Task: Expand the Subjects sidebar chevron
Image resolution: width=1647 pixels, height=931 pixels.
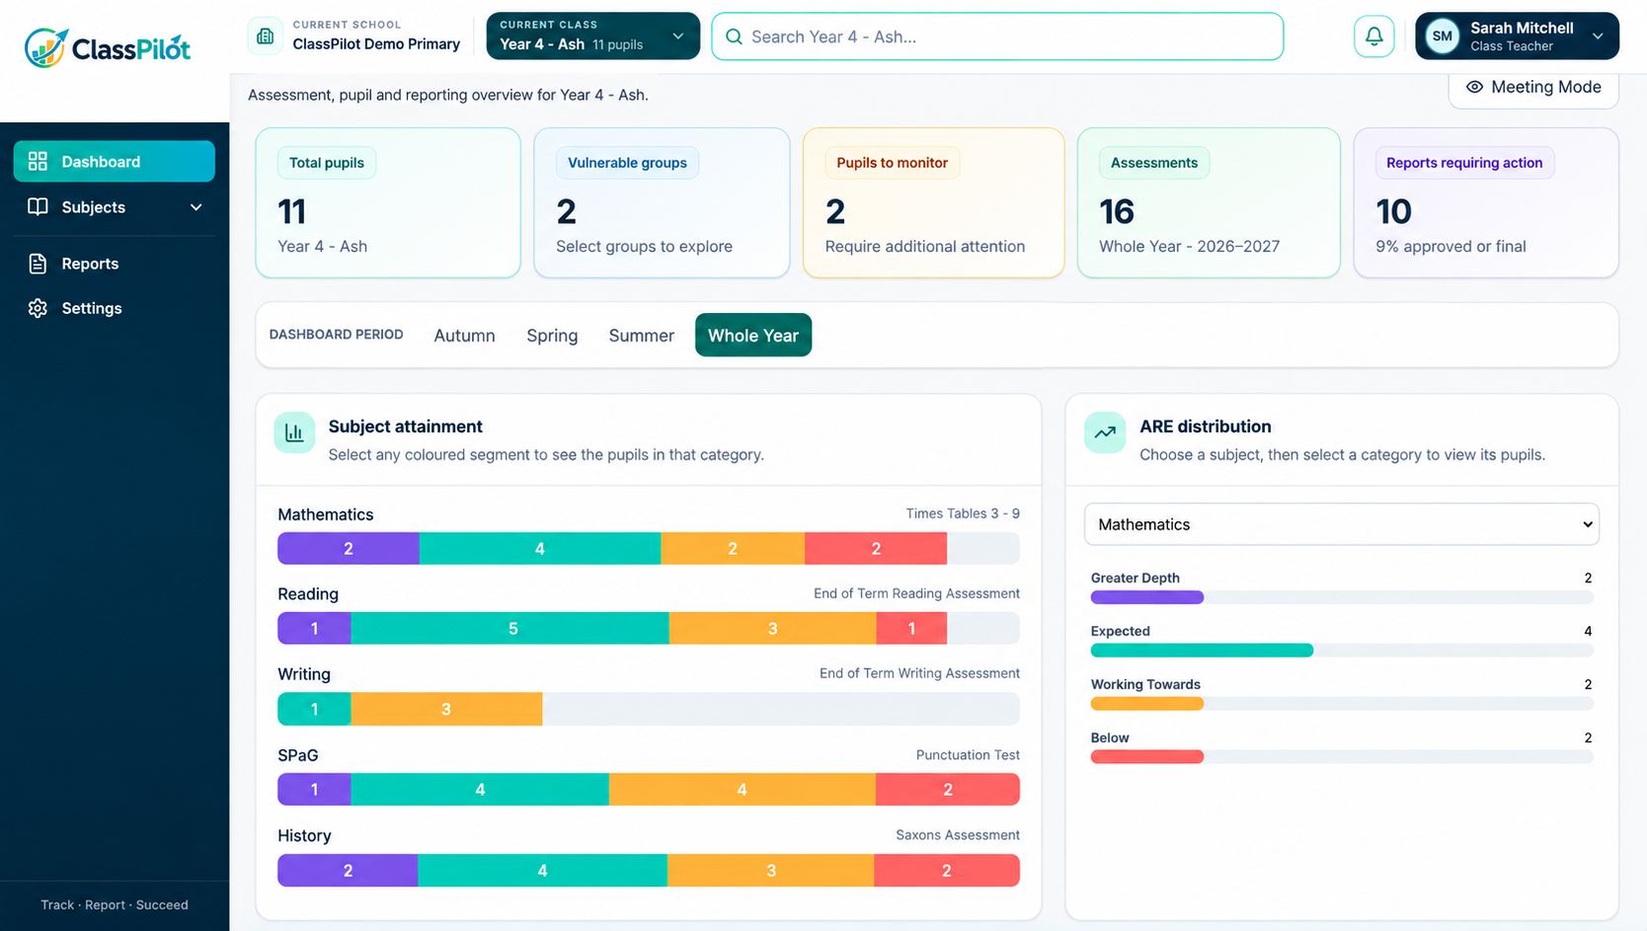Action: (x=196, y=206)
